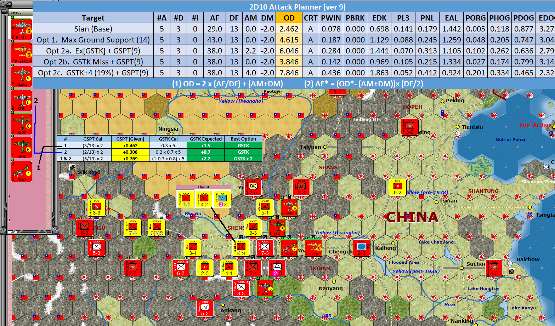Click the 40 mm 2-3 red unit

277,268
